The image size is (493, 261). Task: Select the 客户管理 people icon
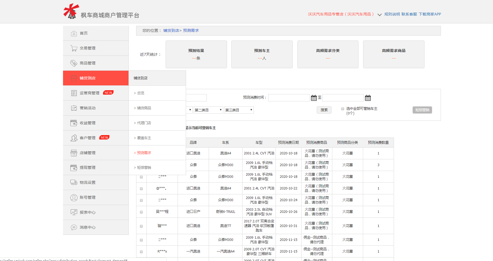tap(74, 138)
